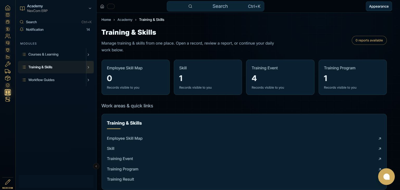Open the Training Program quick link
The width and height of the screenshot is (400, 190).
tap(244, 169)
